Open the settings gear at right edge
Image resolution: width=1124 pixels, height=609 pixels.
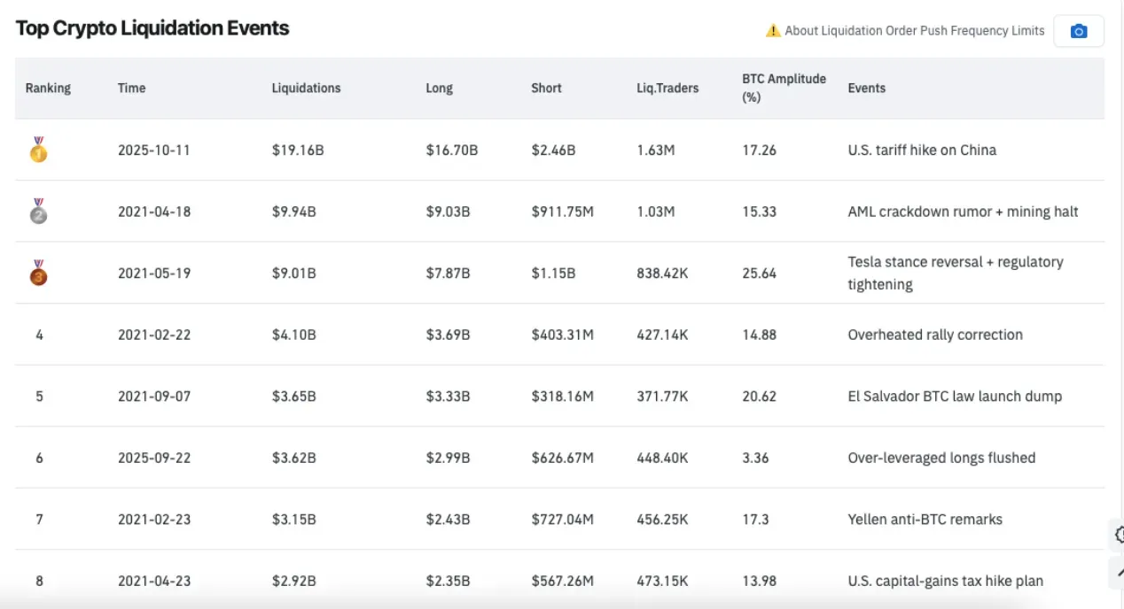(1119, 535)
